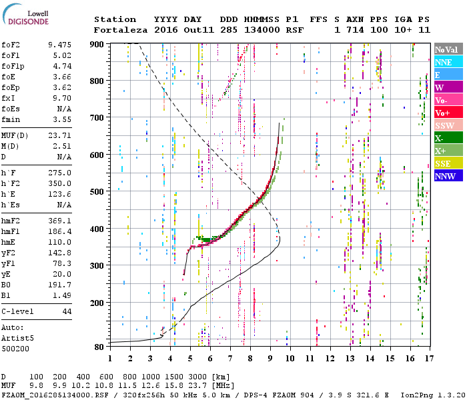Click the foF1 value 5.02
This screenshot has height=400, width=467.
click(63, 55)
